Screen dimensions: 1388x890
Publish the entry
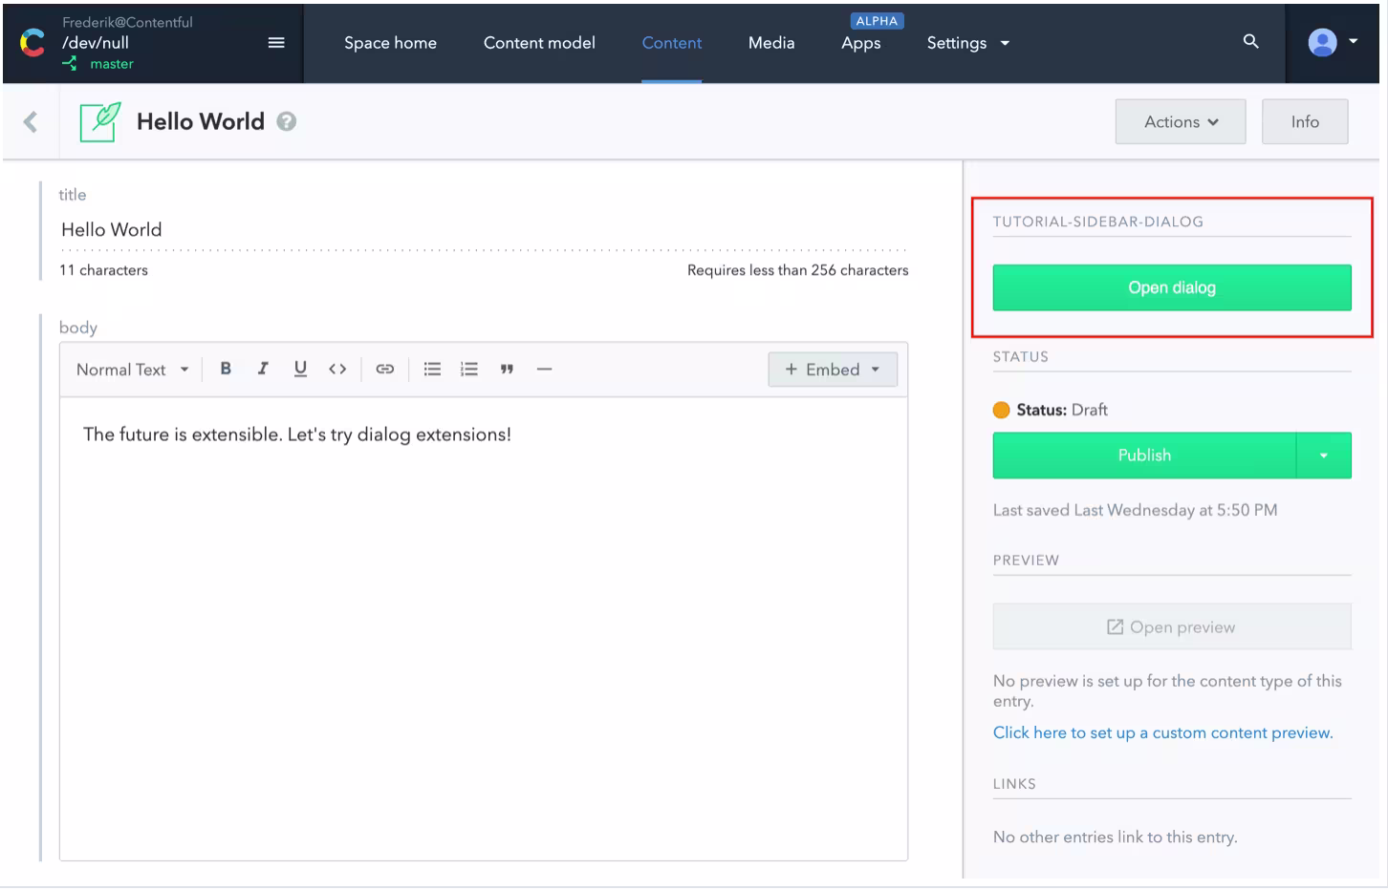pyautogui.click(x=1144, y=456)
